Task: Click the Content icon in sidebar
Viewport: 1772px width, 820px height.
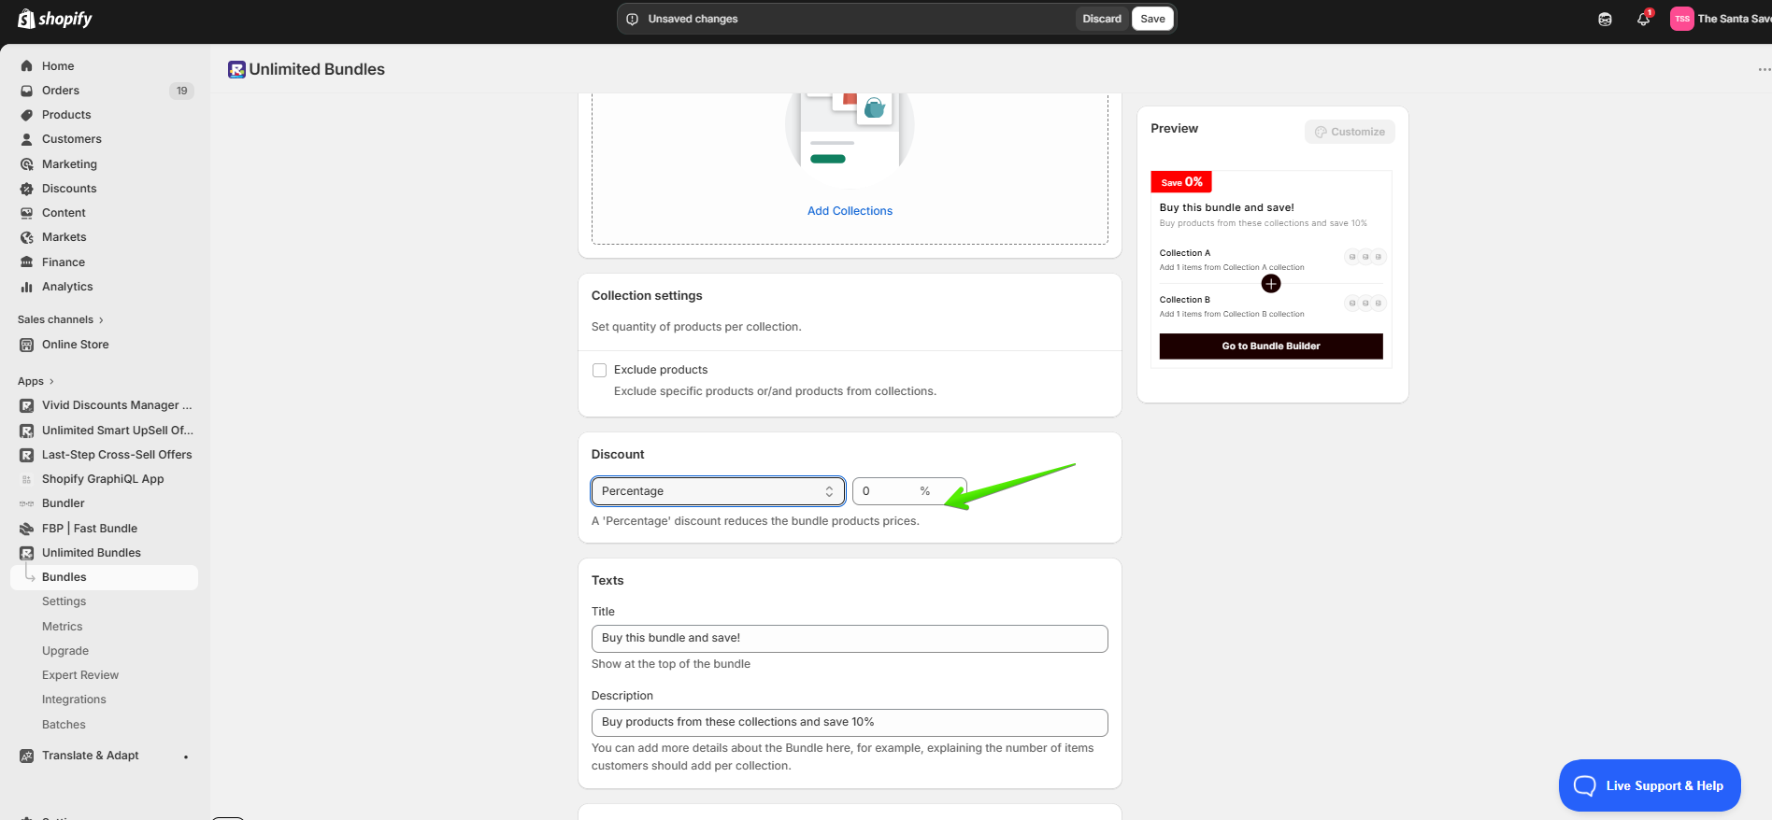Action: coord(27,213)
